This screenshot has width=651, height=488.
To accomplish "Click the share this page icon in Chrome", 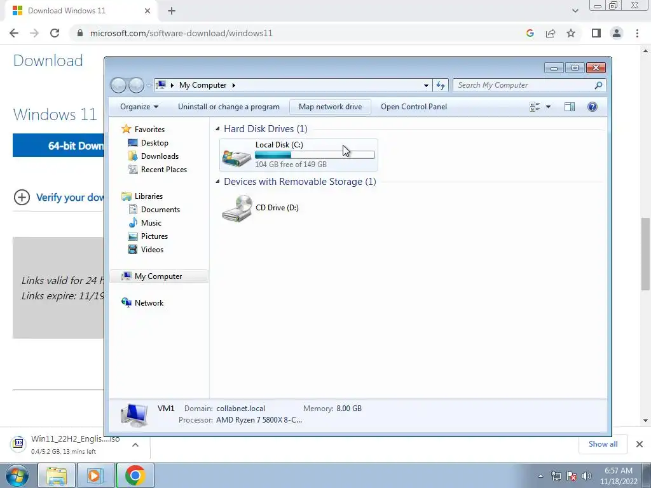I will pyautogui.click(x=551, y=33).
